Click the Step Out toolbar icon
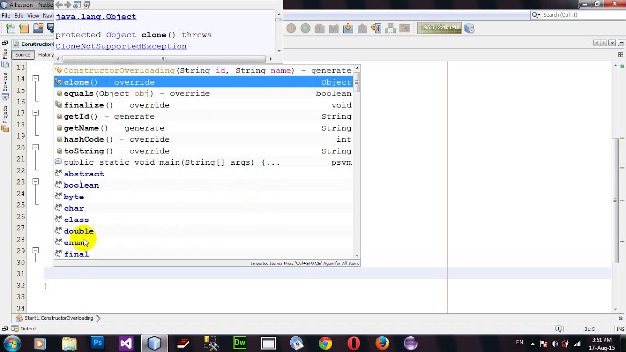Viewport: 626px width, 352px height. pos(362,28)
